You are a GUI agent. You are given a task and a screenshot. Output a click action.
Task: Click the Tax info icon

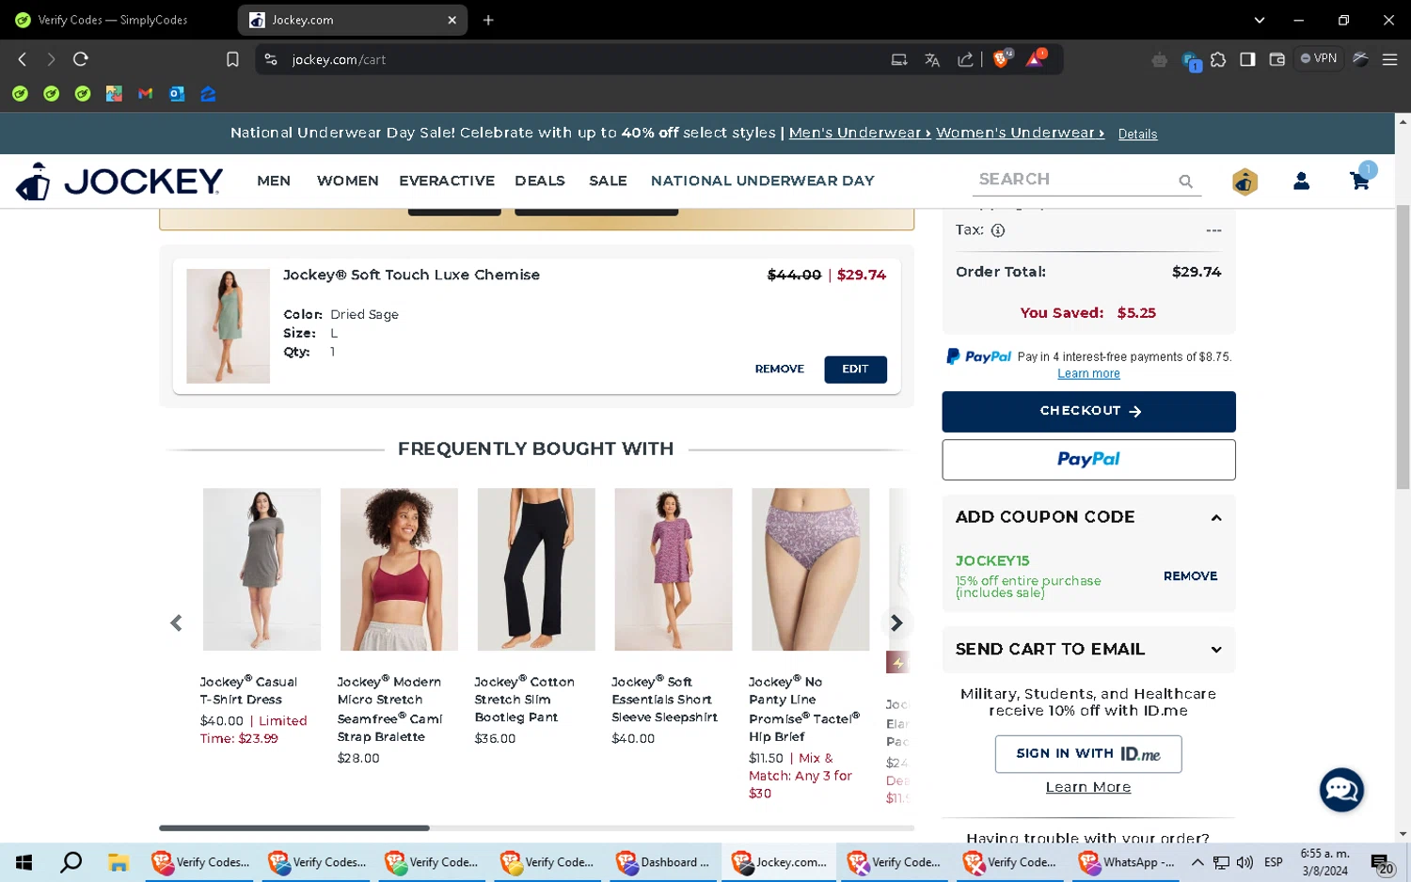(x=998, y=230)
